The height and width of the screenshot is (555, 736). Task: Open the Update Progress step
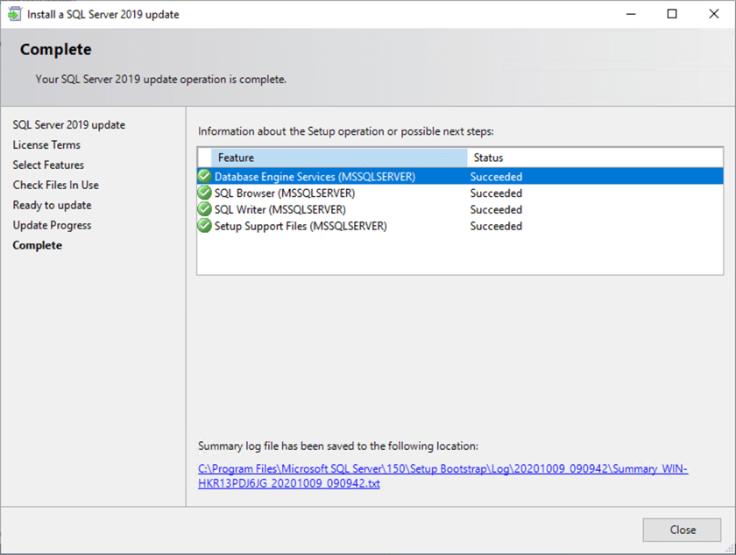pos(52,225)
